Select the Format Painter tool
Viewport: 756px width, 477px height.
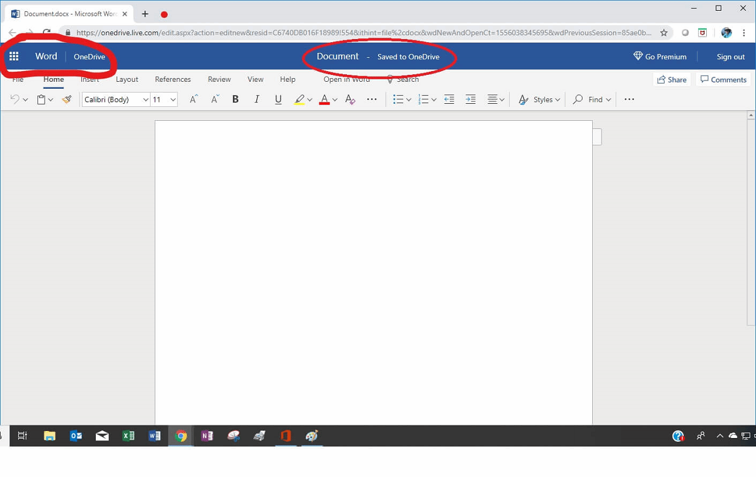(67, 99)
